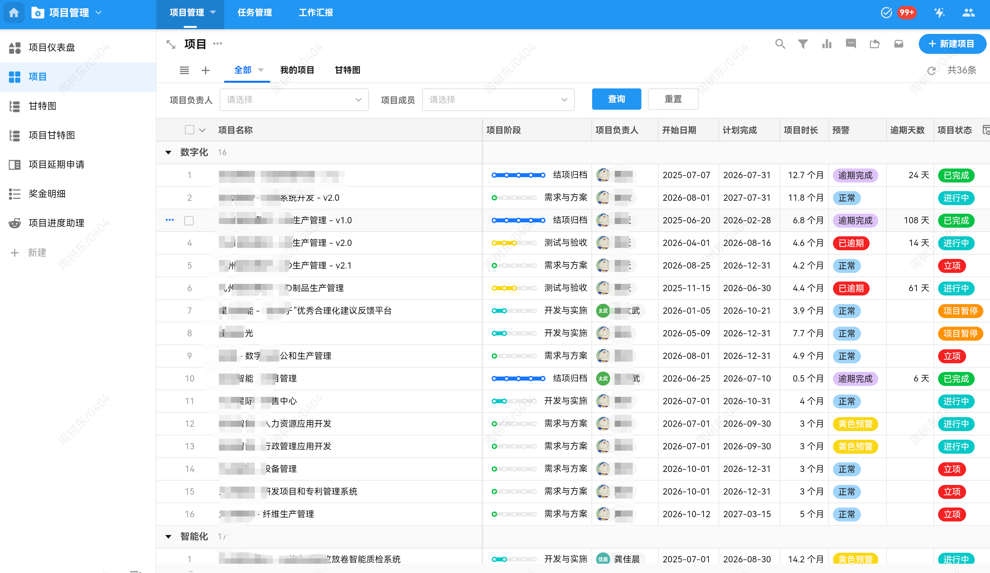This screenshot has height=573, width=990.
Task: Open the filter funnel icon
Action: [803, 44]
